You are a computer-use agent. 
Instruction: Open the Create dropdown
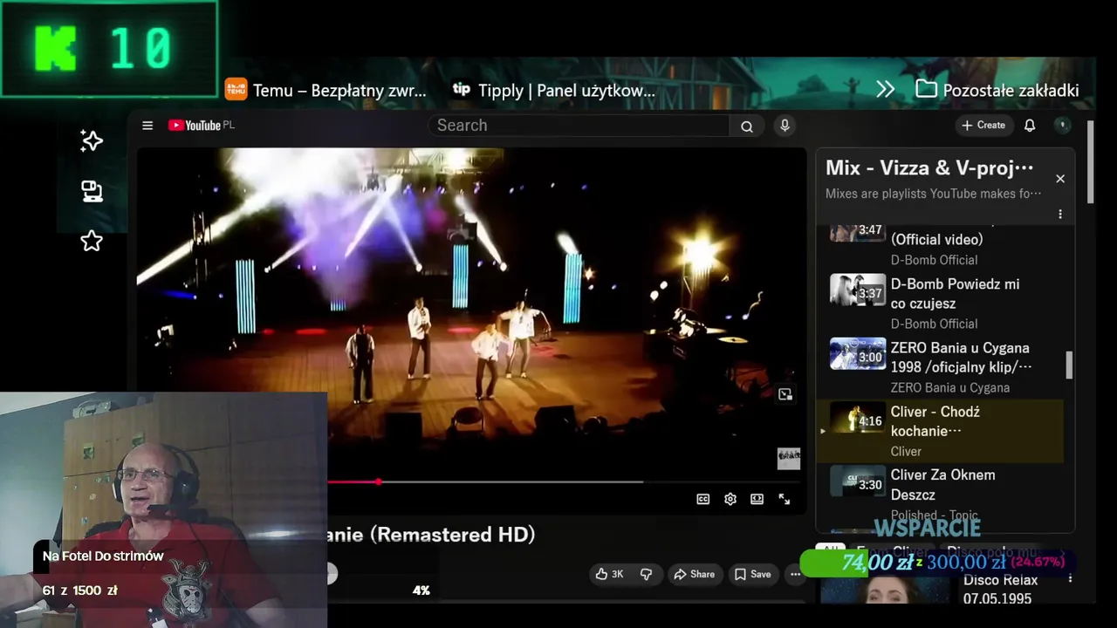coord(983,126)
